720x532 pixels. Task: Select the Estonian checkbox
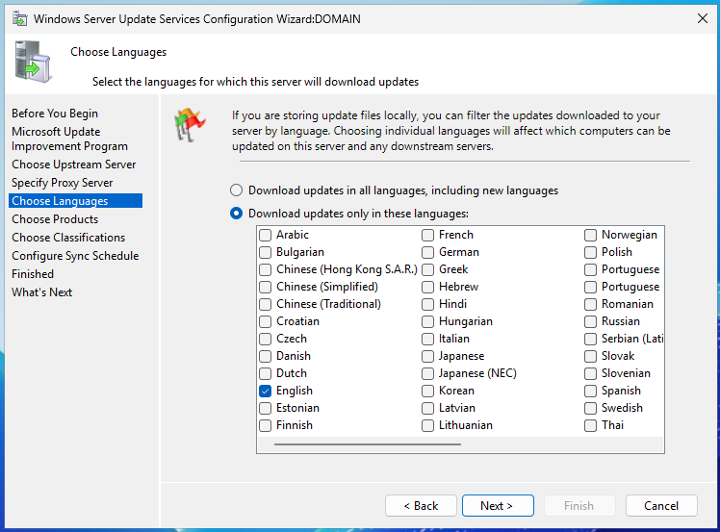pos(265,408)
